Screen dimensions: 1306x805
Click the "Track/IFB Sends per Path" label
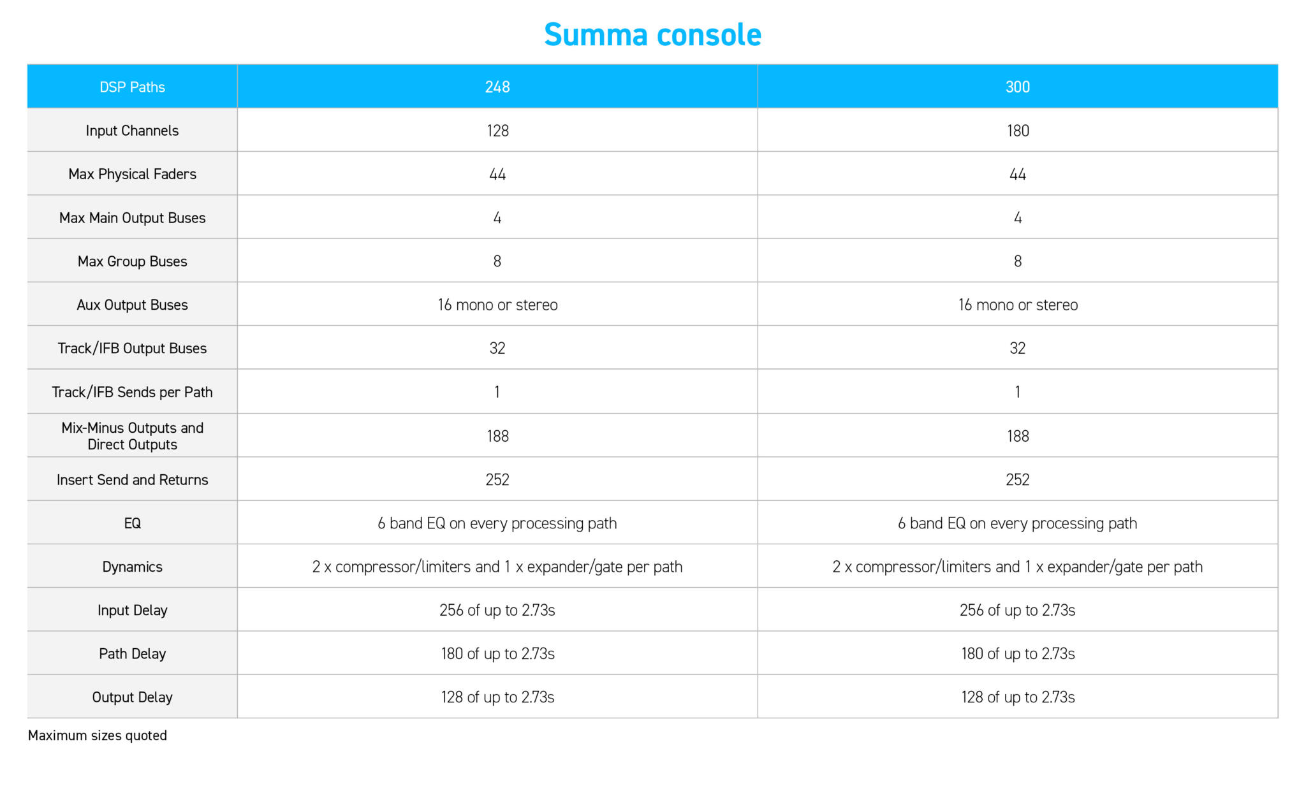coord(132,392)
